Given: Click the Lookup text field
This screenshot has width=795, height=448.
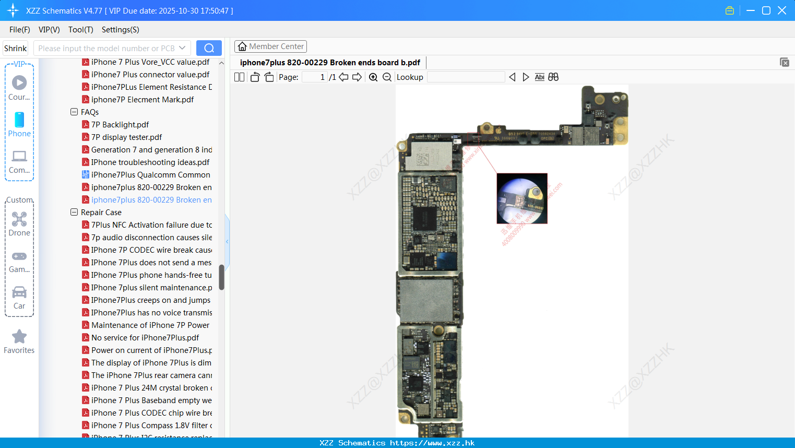Looking at the screenshot, I should [466, 77].
